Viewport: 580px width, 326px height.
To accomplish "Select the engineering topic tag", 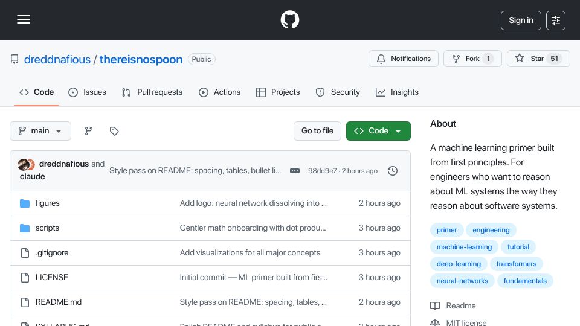I will (491, 230).
